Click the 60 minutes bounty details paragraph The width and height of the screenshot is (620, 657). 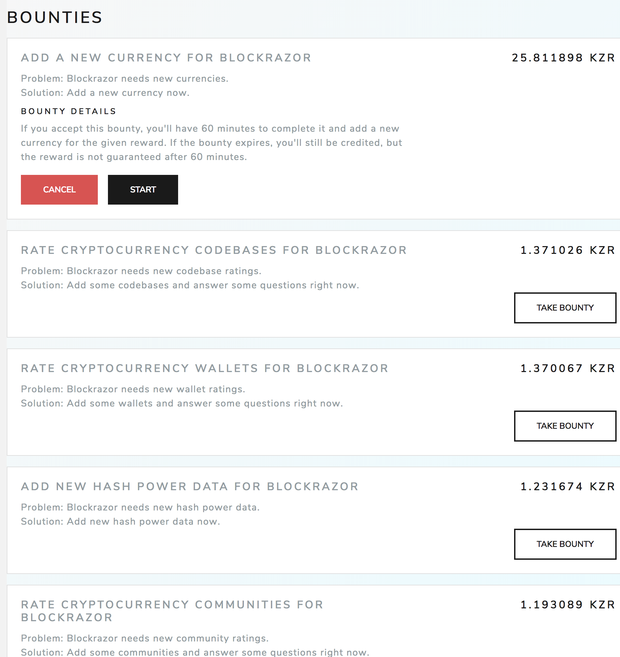(211, 143)
